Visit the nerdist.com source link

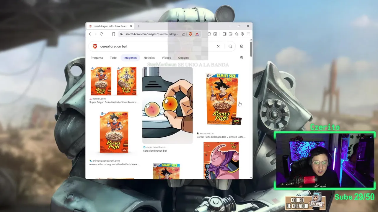tap(99, 99)
